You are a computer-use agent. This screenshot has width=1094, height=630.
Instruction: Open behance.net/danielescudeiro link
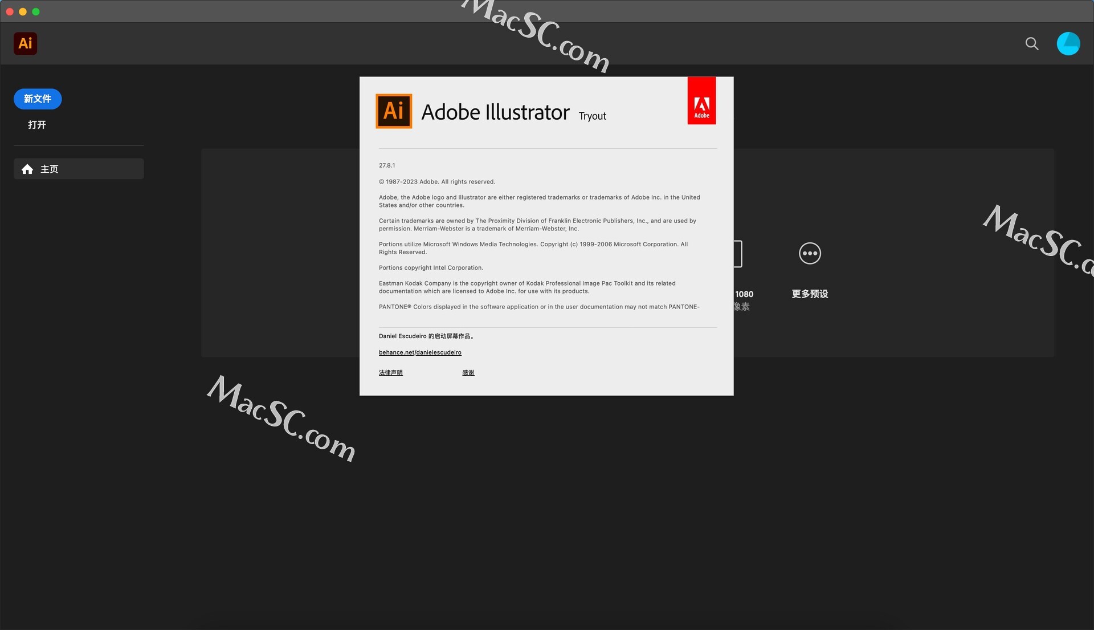[x=420, y=352]
